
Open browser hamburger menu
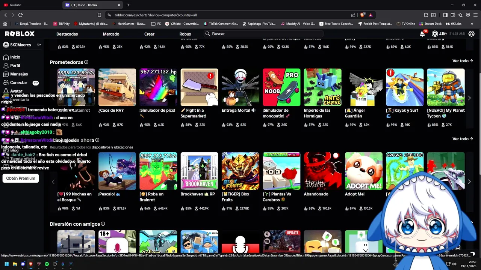click(475, 15)
